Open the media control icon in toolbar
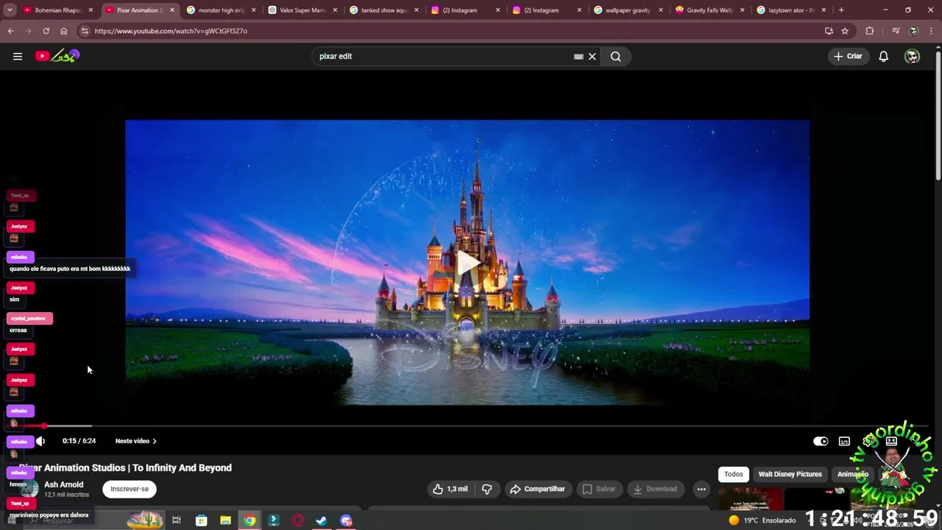Screen dimensions: 942x530 (896, 31)
